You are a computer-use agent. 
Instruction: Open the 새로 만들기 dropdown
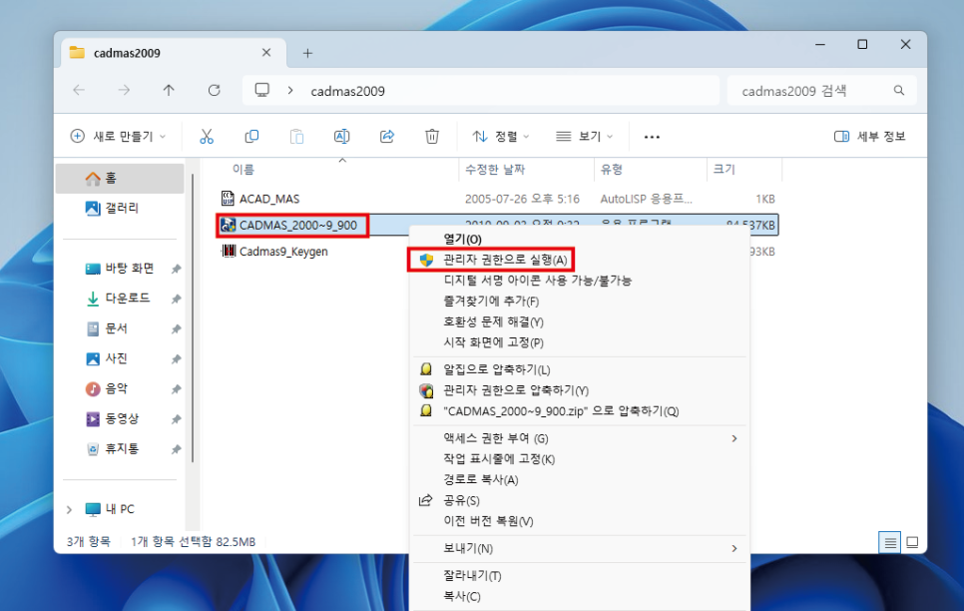coord(118,137)
